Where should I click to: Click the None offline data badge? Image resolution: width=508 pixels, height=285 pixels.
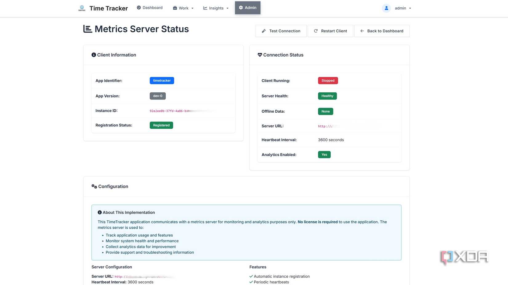coord(325,111)
